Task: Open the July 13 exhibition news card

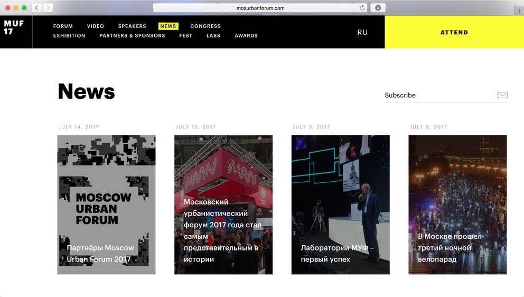Action: (223, 205)
